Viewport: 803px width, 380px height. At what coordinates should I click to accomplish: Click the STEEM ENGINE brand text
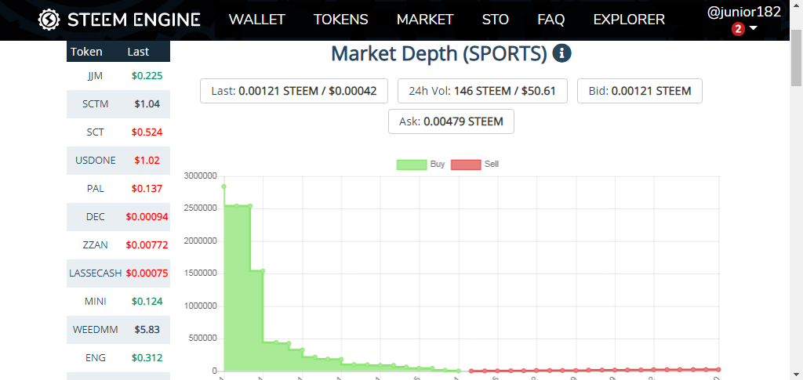click(133, 20)
